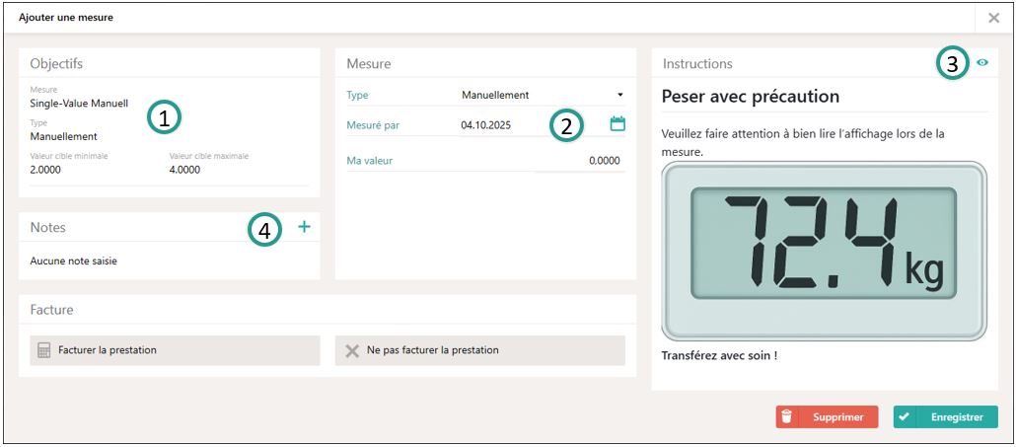Close the Ajouter une mesure dialog
This screenshot has width=1016, height=447.
[x=993, y=18]
